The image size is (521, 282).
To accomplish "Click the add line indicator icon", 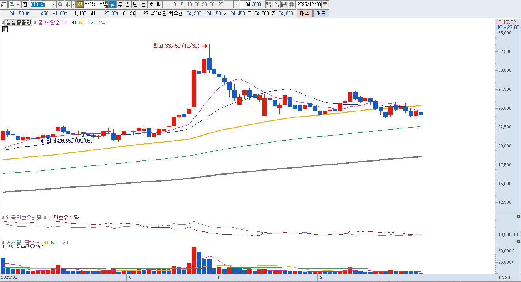I will click(277, 4).
